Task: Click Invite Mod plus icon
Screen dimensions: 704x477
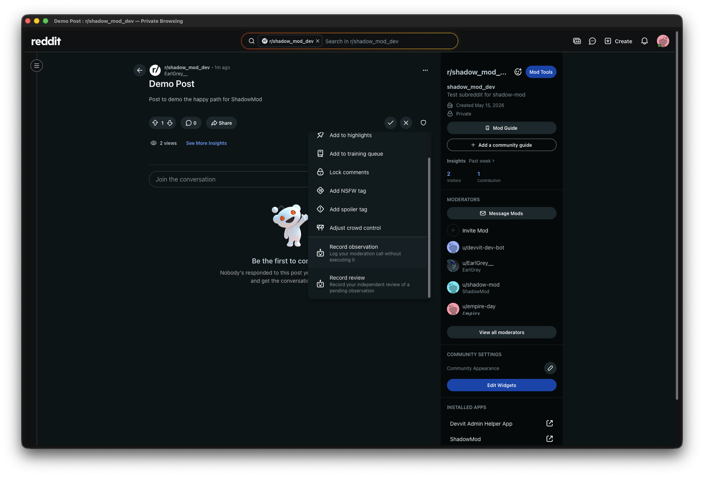Action: [453, 230]
